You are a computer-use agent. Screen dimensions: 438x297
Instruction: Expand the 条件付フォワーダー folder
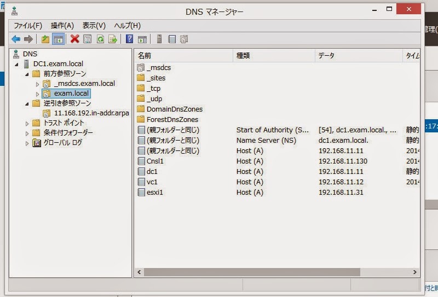[27, 133]
